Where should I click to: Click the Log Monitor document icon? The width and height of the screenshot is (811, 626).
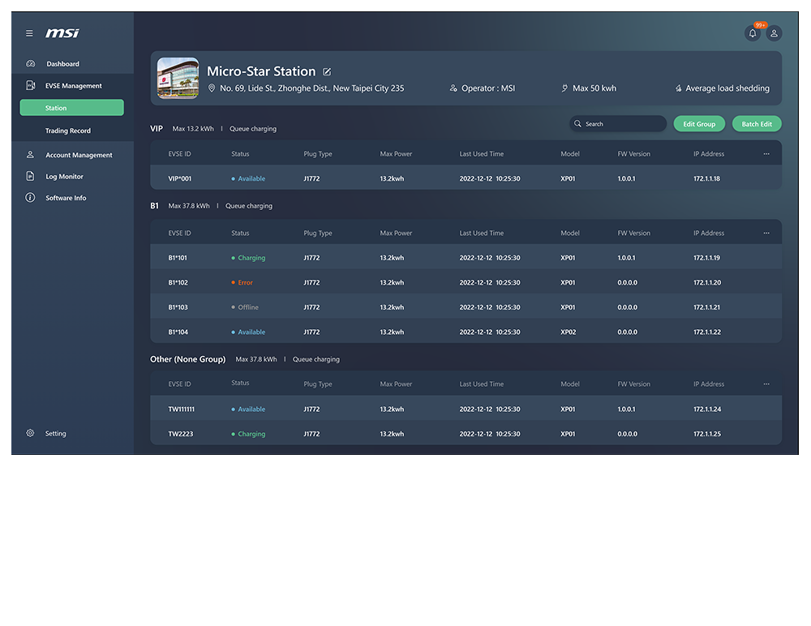(28, 176)
